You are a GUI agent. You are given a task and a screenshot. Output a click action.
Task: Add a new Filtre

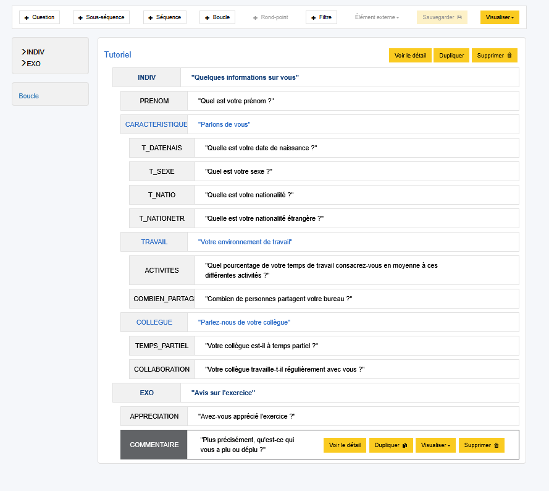[x=321, y=17]
